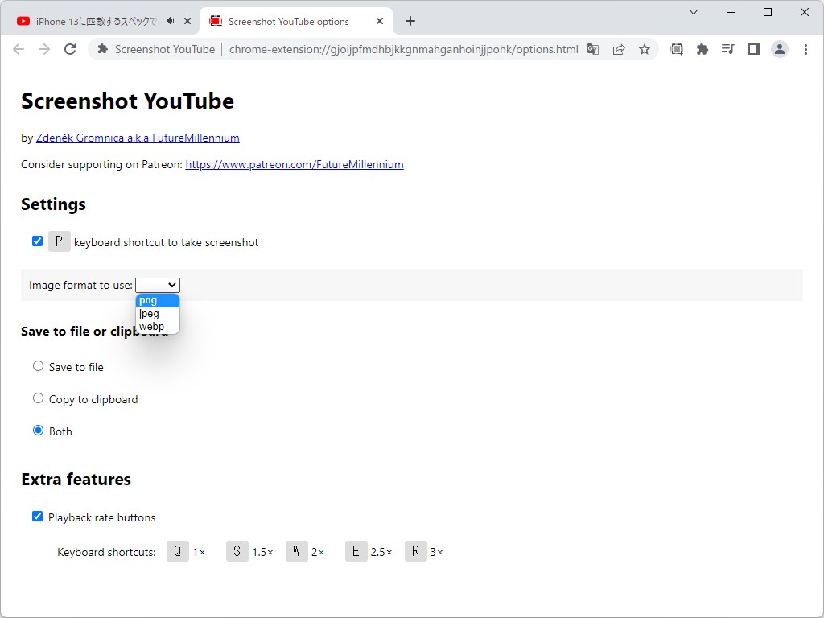Viewport: 824px width, 618px height.
Task: Choose png from the format list
Action: click(x=158, y=300)
